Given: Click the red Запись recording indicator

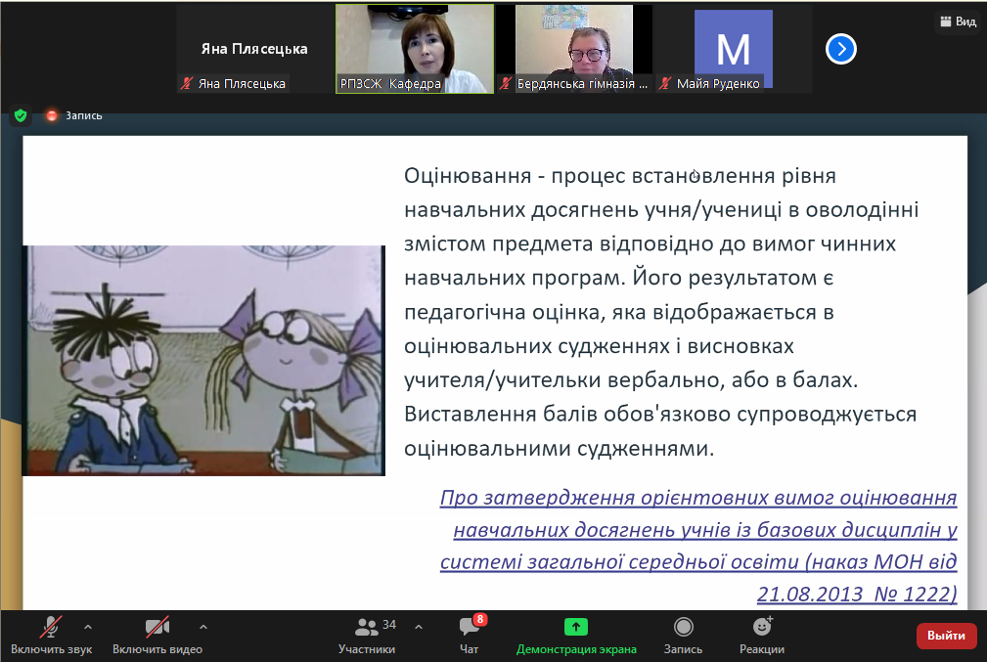Looking at the screenshot, I should click(74, 115).
